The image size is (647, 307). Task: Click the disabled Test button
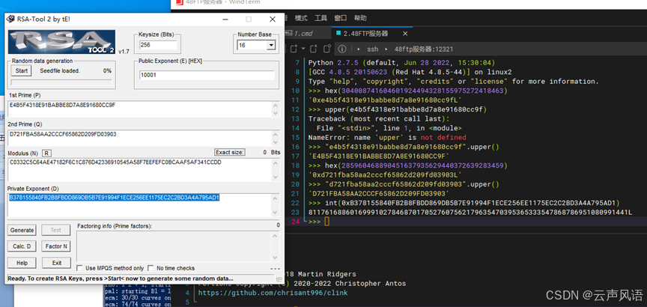pyautogui.click(x=56, y=230)
